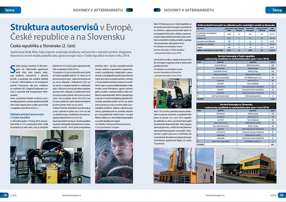Select the 'karosárny a autolakovny' row label

pos(206,41)
